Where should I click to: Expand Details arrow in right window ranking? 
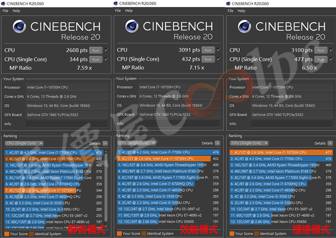coord(330,143)
